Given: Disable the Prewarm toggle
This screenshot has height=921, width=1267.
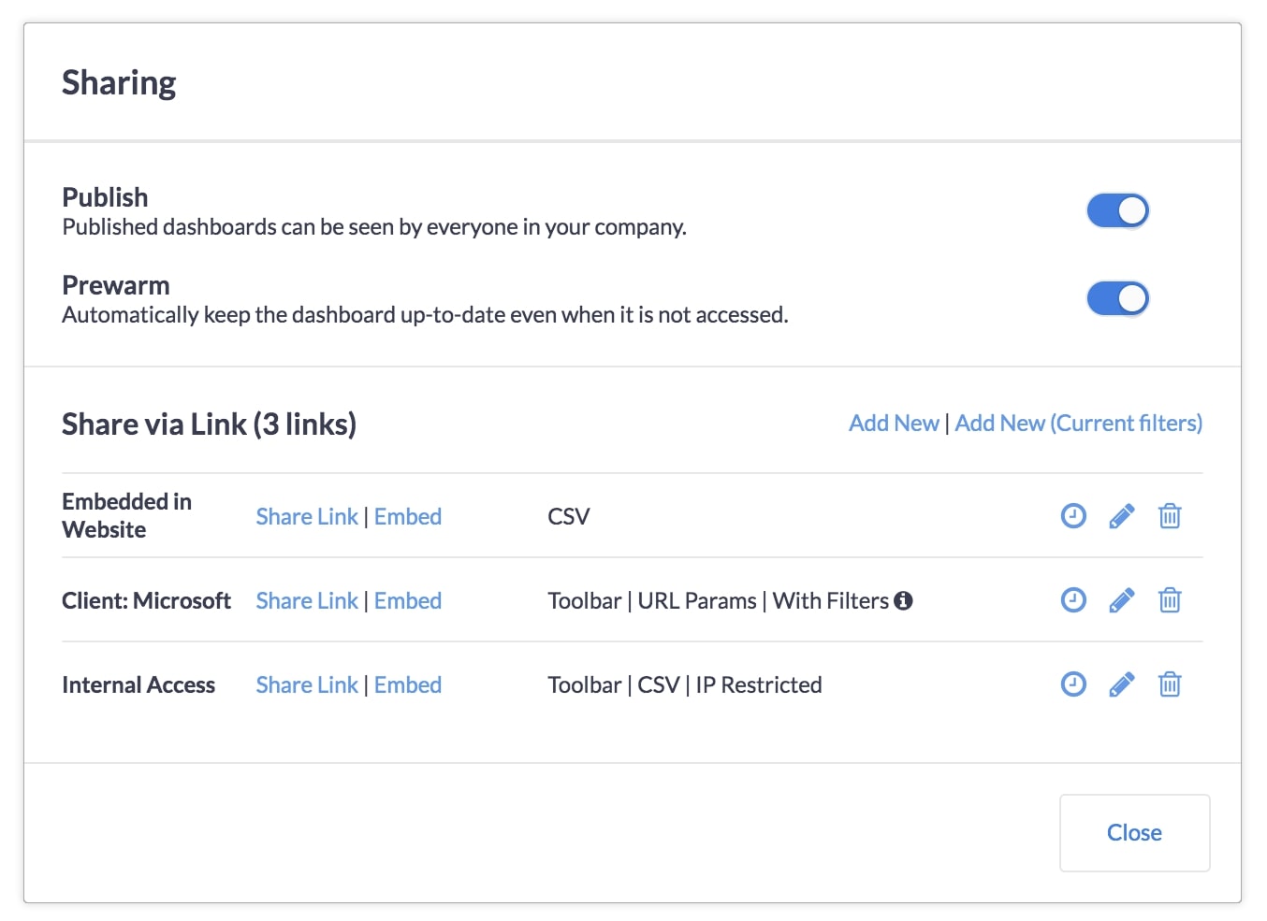Looking at the screenshot, I should point(1117,299).
